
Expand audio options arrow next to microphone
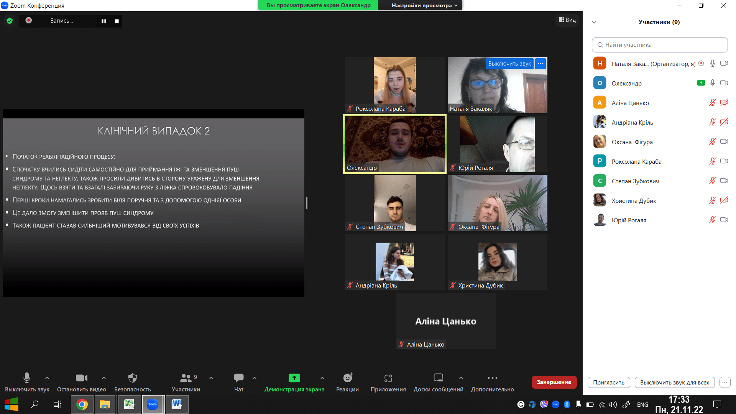pos(47,378)
